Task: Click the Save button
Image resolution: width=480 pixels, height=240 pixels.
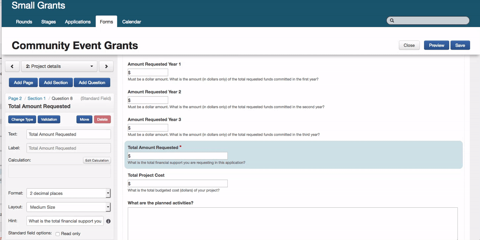Action: [460, 45]
